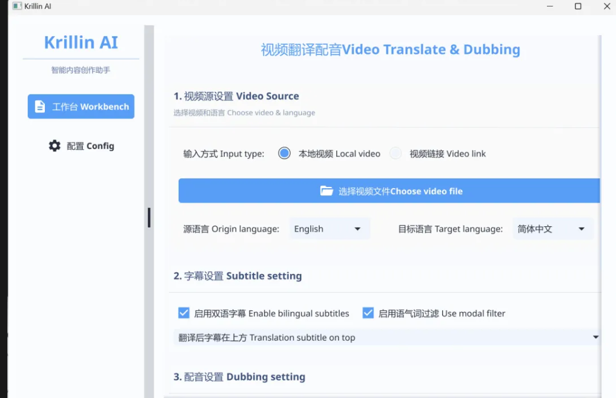The width and height of the screenshot is (616, 398).
Task: Click the Origin language label
Action: (231, 229)
